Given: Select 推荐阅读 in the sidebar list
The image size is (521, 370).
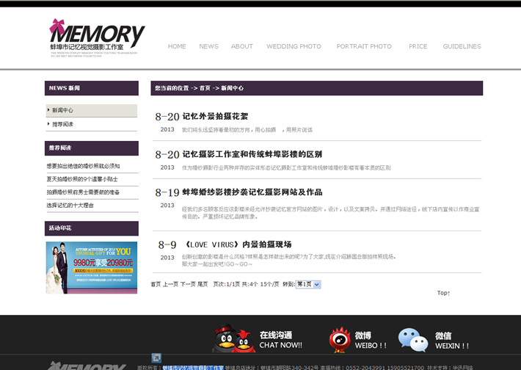Looking at the screenshot, I should point(62,124).
